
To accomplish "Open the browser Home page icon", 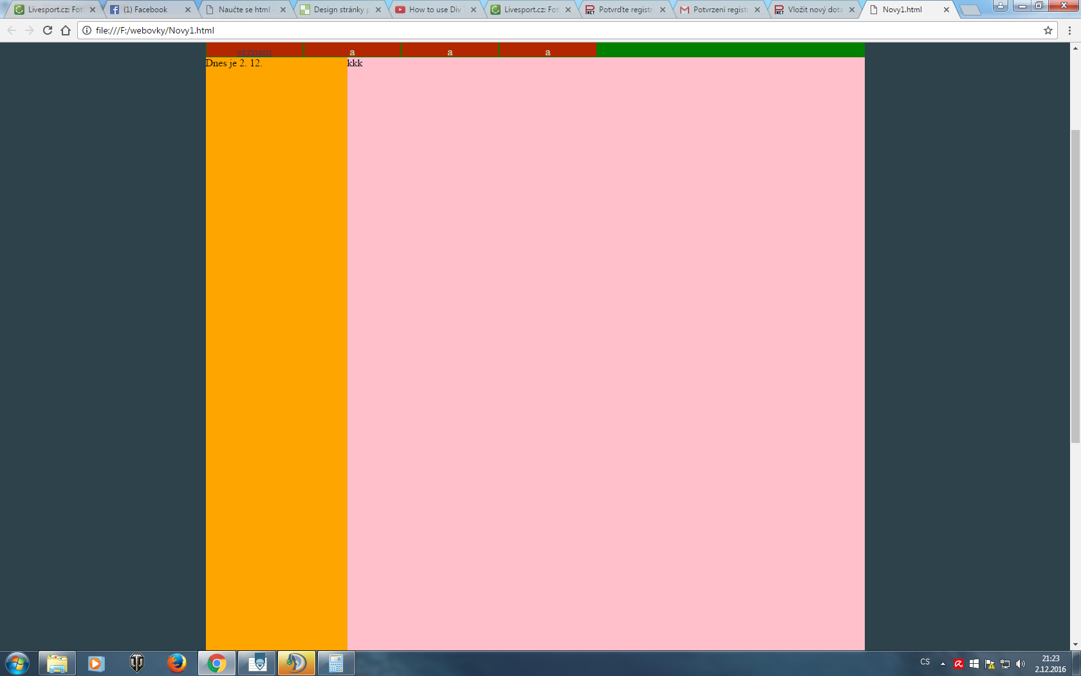I will (66, 30).
